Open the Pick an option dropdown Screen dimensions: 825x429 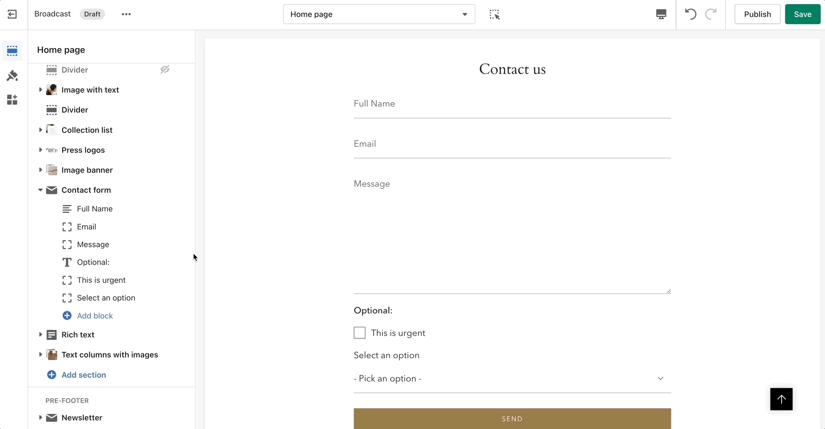pyautogui.click(x=512, y=378)
